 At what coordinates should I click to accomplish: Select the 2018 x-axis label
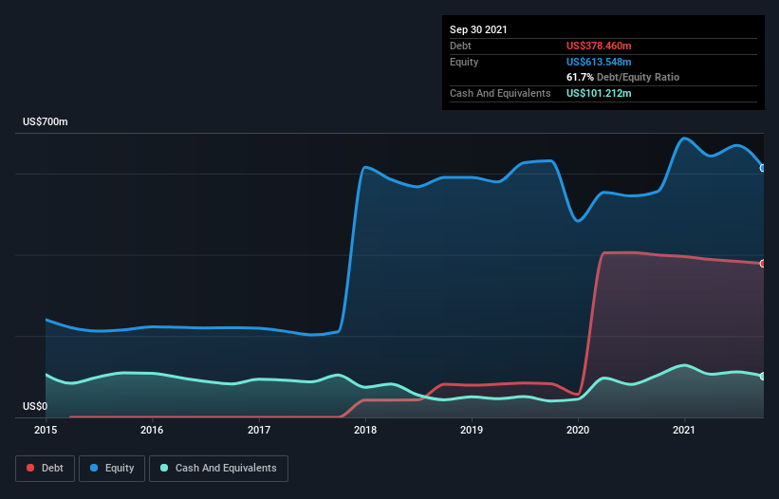click(365, 430)
